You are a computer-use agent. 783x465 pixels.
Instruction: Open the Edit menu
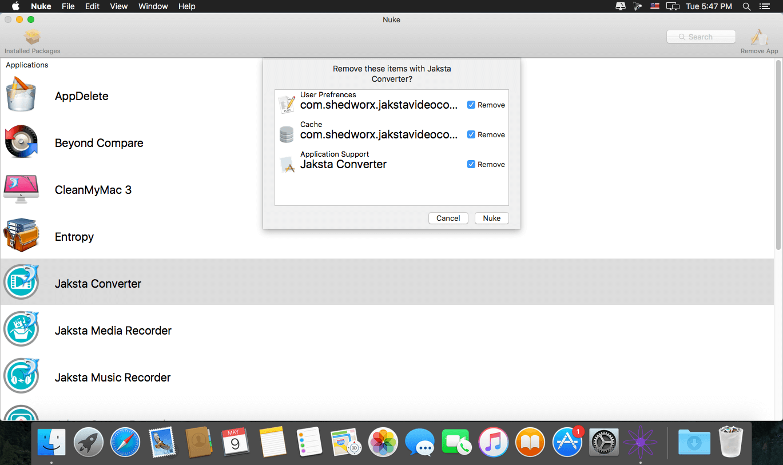[x=92, y=6]
